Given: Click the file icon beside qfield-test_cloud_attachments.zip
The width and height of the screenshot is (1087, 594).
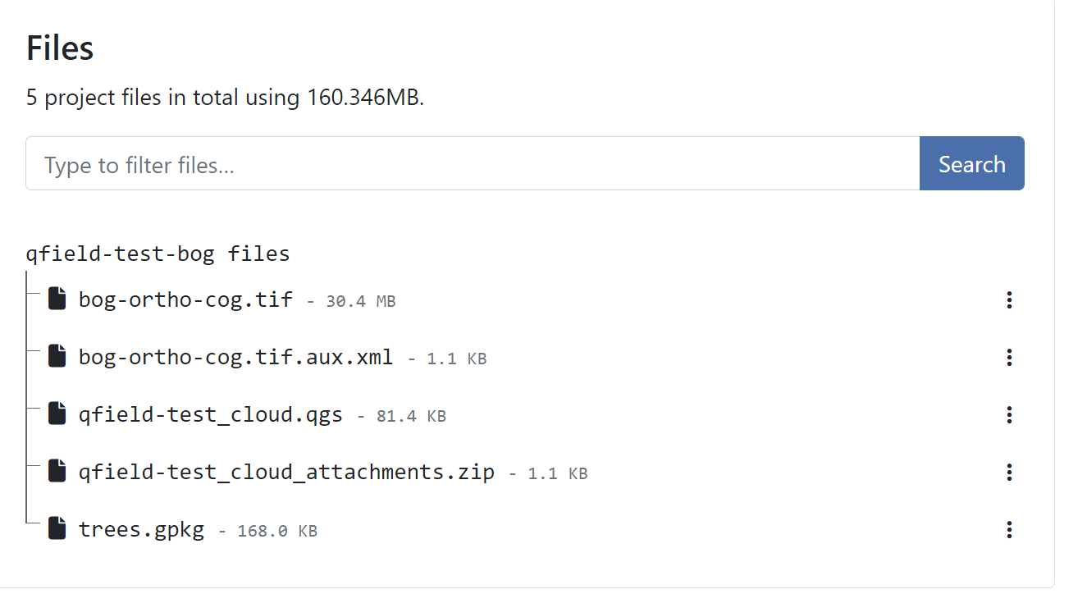Looking at the screenshot, I should [x=57, y=472].
